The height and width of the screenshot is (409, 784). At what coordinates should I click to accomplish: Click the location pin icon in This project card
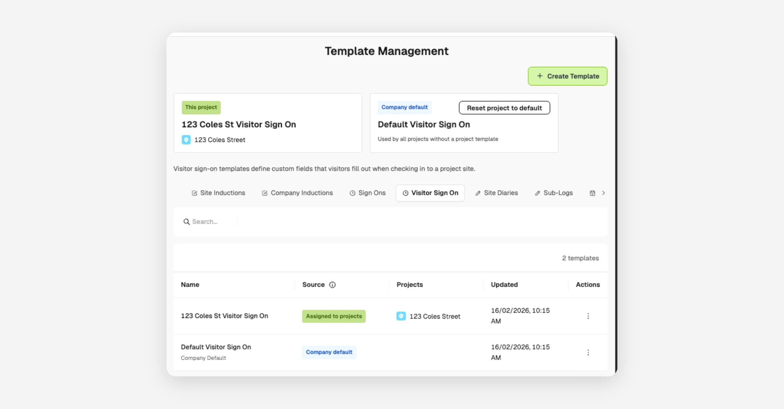[x=186, y=140]
